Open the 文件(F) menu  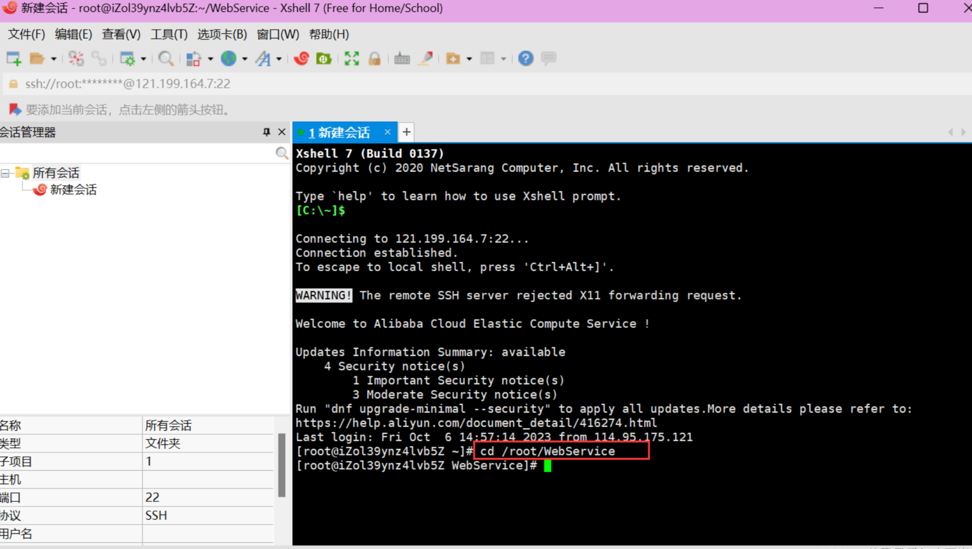[x=25, y=34]
